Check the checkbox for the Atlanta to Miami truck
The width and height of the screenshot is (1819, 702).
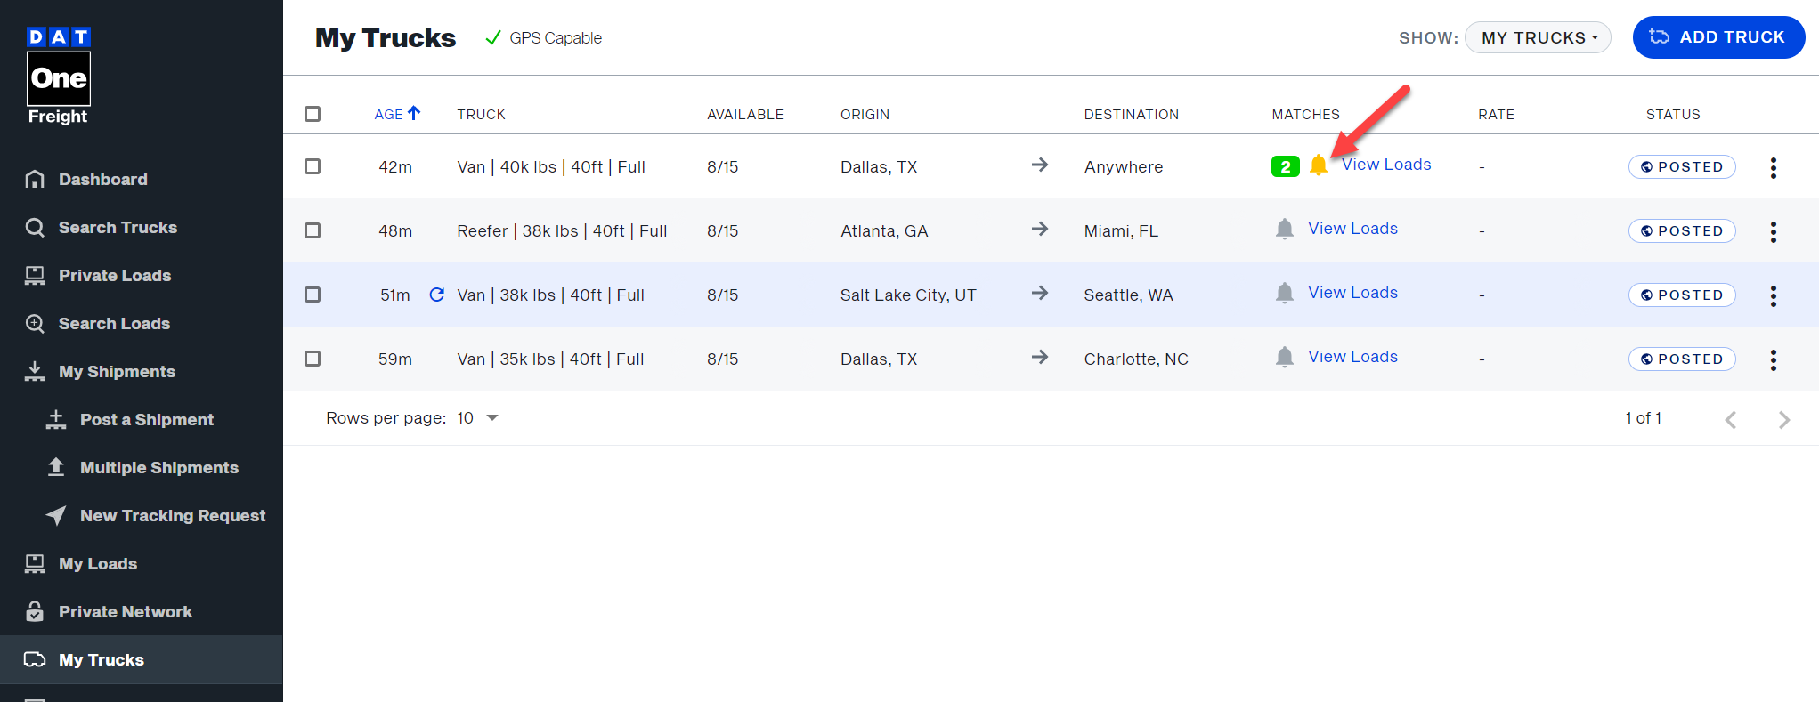tap(313, 230)
